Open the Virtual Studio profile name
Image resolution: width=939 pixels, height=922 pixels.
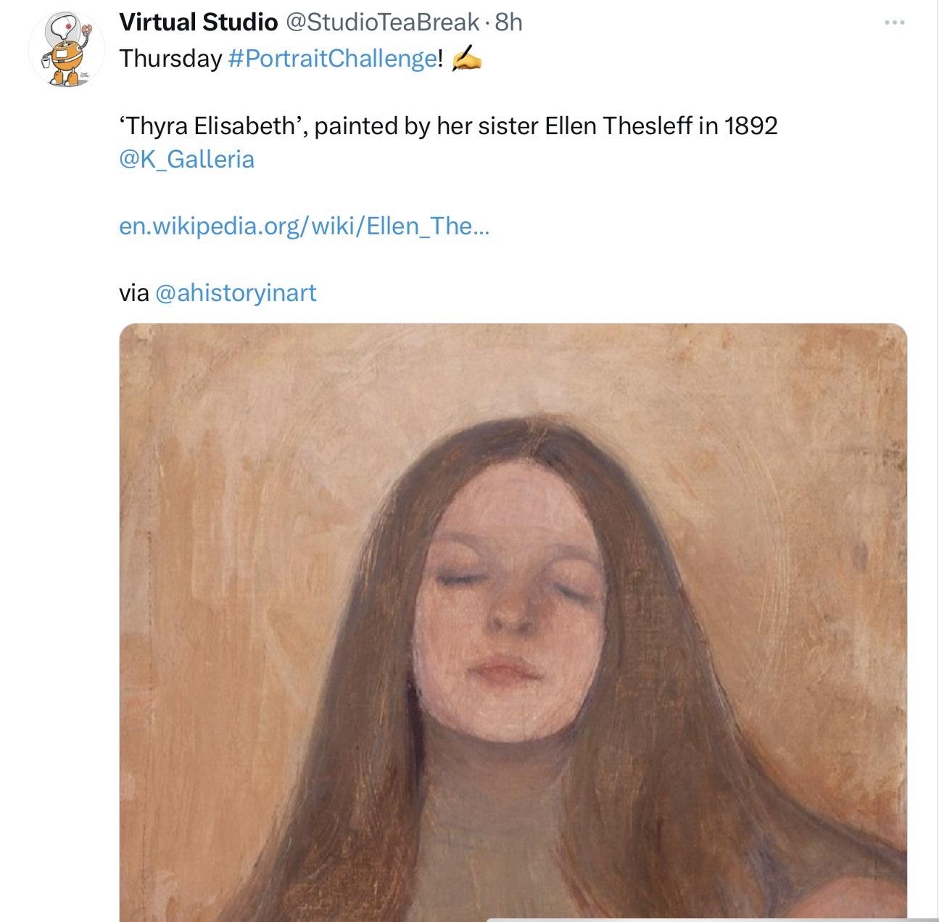click(x=198, y=22)
